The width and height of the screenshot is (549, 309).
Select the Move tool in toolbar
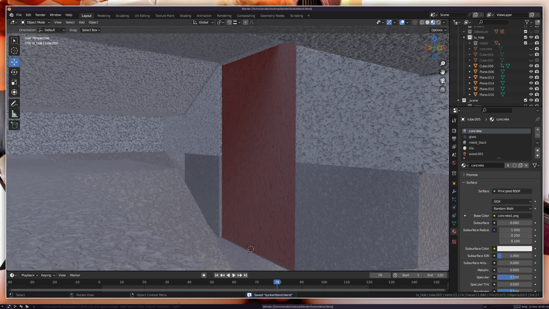click(14, 62)
